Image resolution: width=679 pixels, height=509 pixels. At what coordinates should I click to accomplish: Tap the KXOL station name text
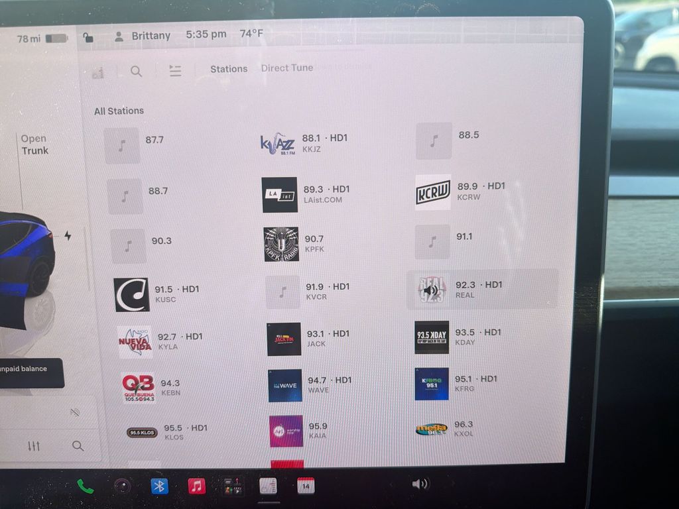pos(463,433)
